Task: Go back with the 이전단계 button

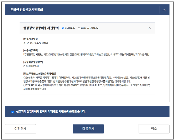Action: (x=20, y=129)
